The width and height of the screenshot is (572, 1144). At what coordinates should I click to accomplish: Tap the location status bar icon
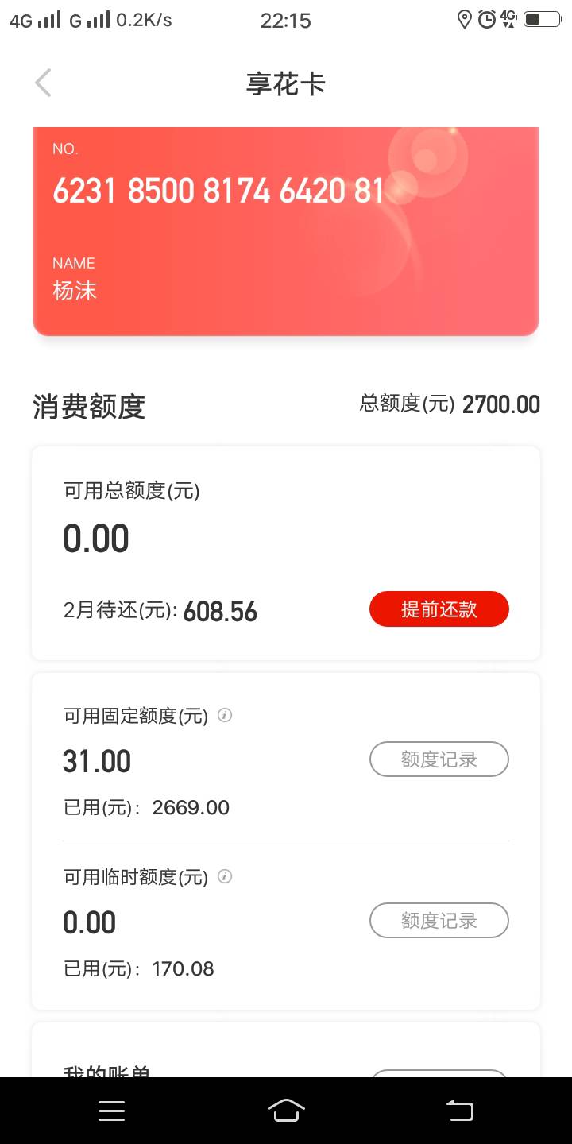tap(465, 20)
